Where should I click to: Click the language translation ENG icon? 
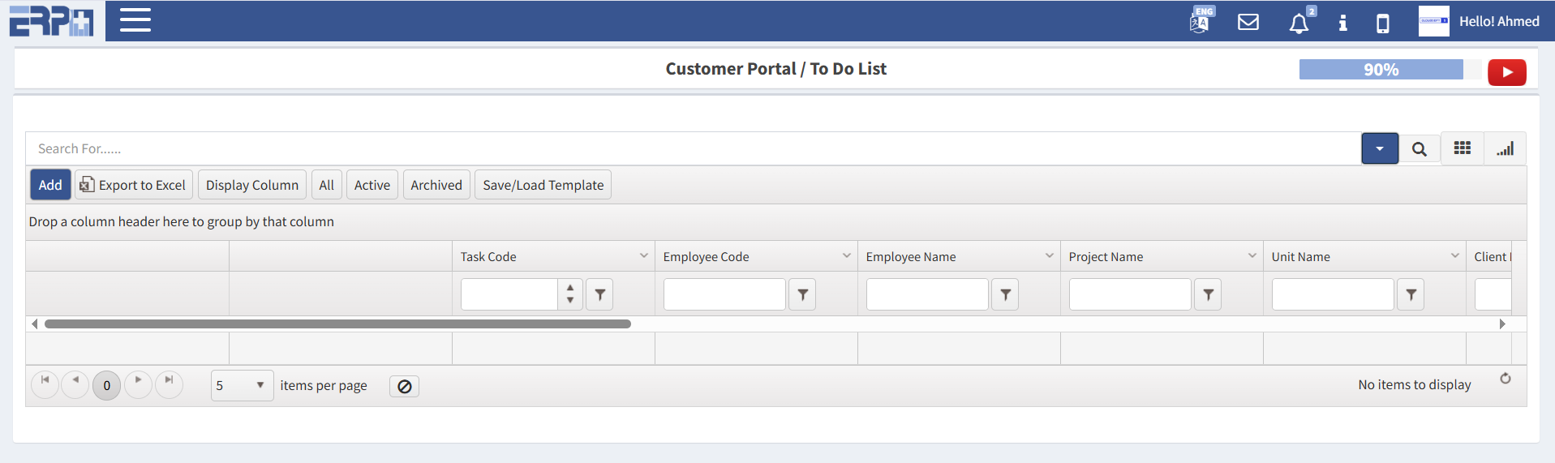click(1201, 21)
